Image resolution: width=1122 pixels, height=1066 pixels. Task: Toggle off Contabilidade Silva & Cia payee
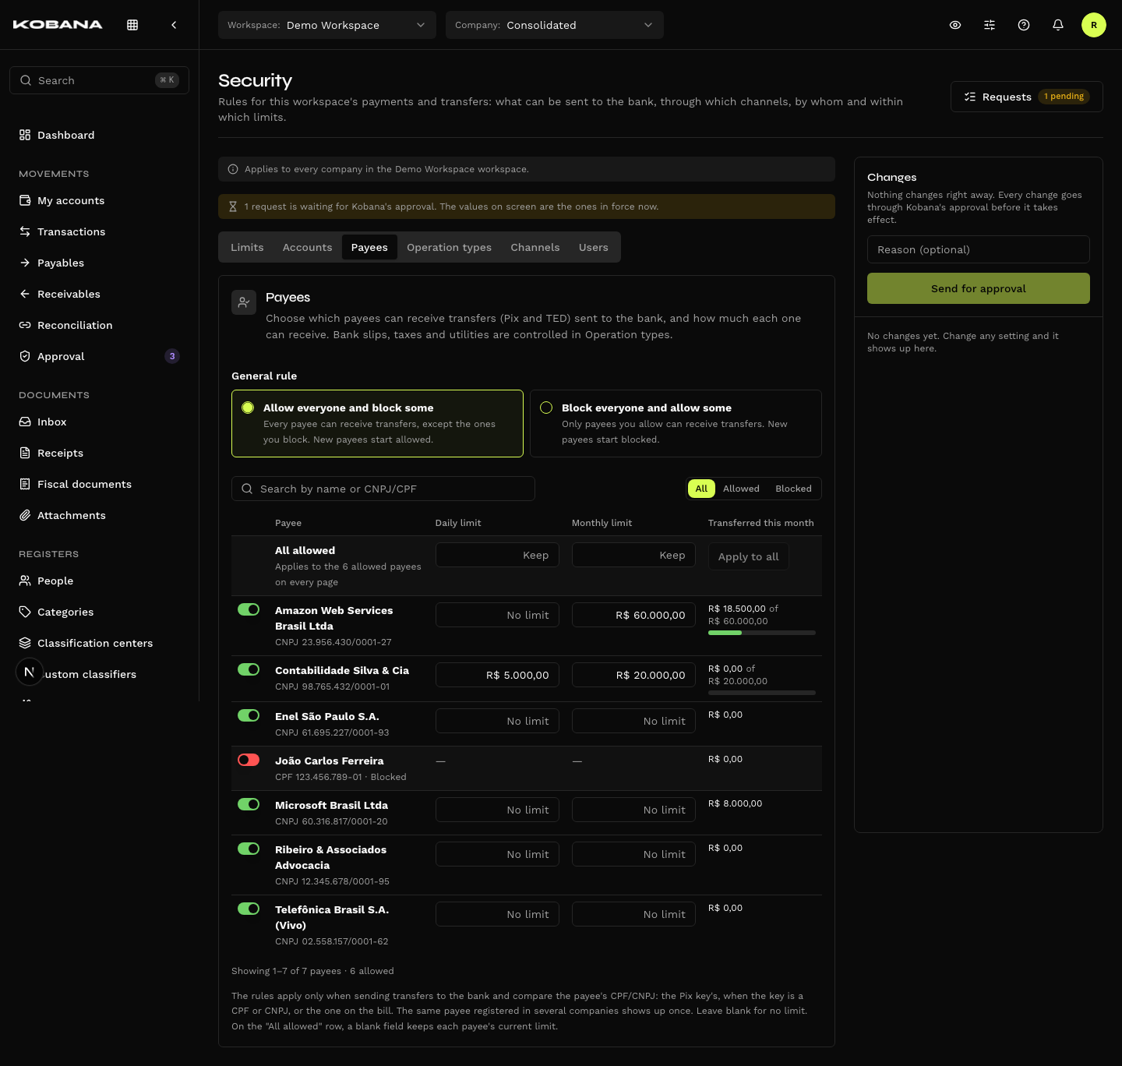[x=249, y=669]
